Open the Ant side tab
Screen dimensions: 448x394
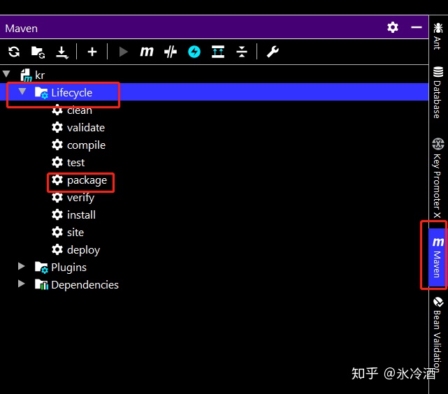(x=438, y=36)
